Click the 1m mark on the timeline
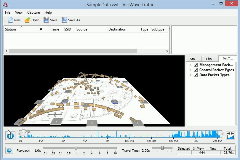Viewport: 240px width, 160px height. click(x=108, y=141)
